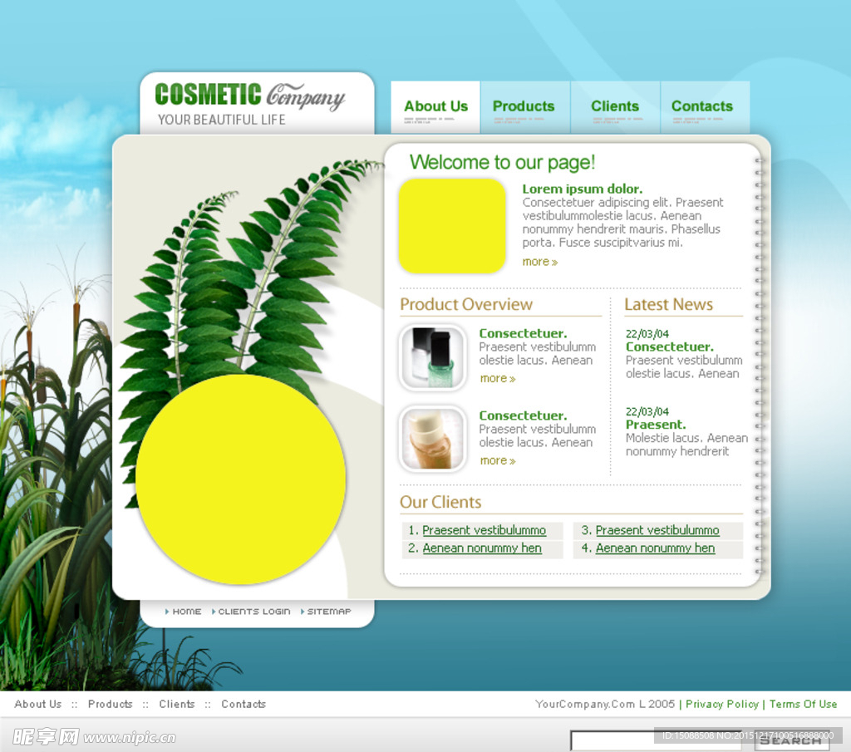Open client link 2 Aenean nonummy hen

(482, 548)
